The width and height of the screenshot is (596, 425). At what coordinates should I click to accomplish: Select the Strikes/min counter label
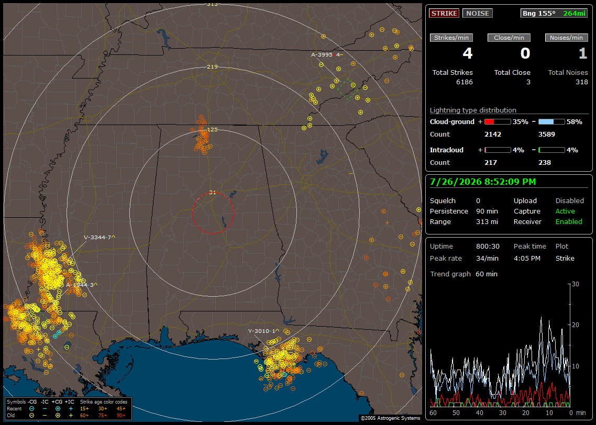[451, 38]
